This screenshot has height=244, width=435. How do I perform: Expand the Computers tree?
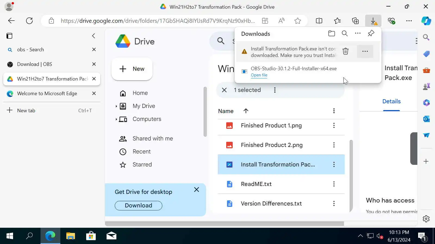click(x=116, y=119)
